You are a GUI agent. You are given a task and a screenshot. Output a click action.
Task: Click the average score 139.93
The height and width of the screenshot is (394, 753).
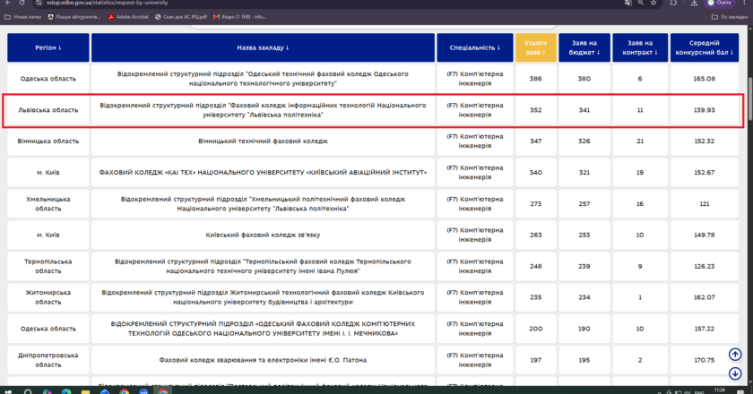(705, 110)
